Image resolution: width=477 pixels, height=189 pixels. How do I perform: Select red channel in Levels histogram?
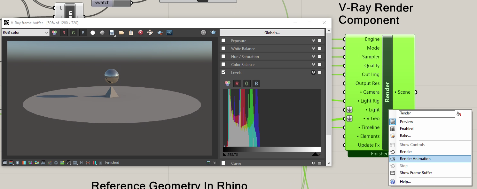click(237, 84)
